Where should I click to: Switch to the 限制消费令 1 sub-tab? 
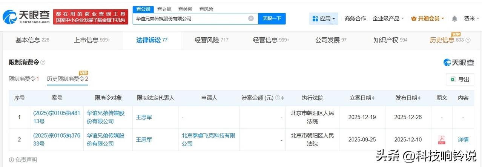[x=24, y=79]
